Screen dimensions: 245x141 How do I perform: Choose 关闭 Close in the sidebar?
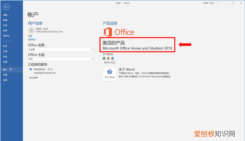pos(5,62)
